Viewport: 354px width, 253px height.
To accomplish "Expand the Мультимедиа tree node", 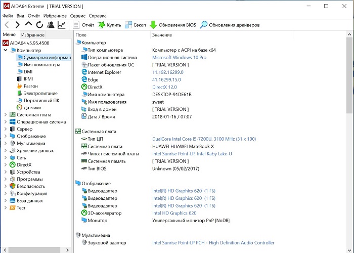I will (x=6, y=143).
